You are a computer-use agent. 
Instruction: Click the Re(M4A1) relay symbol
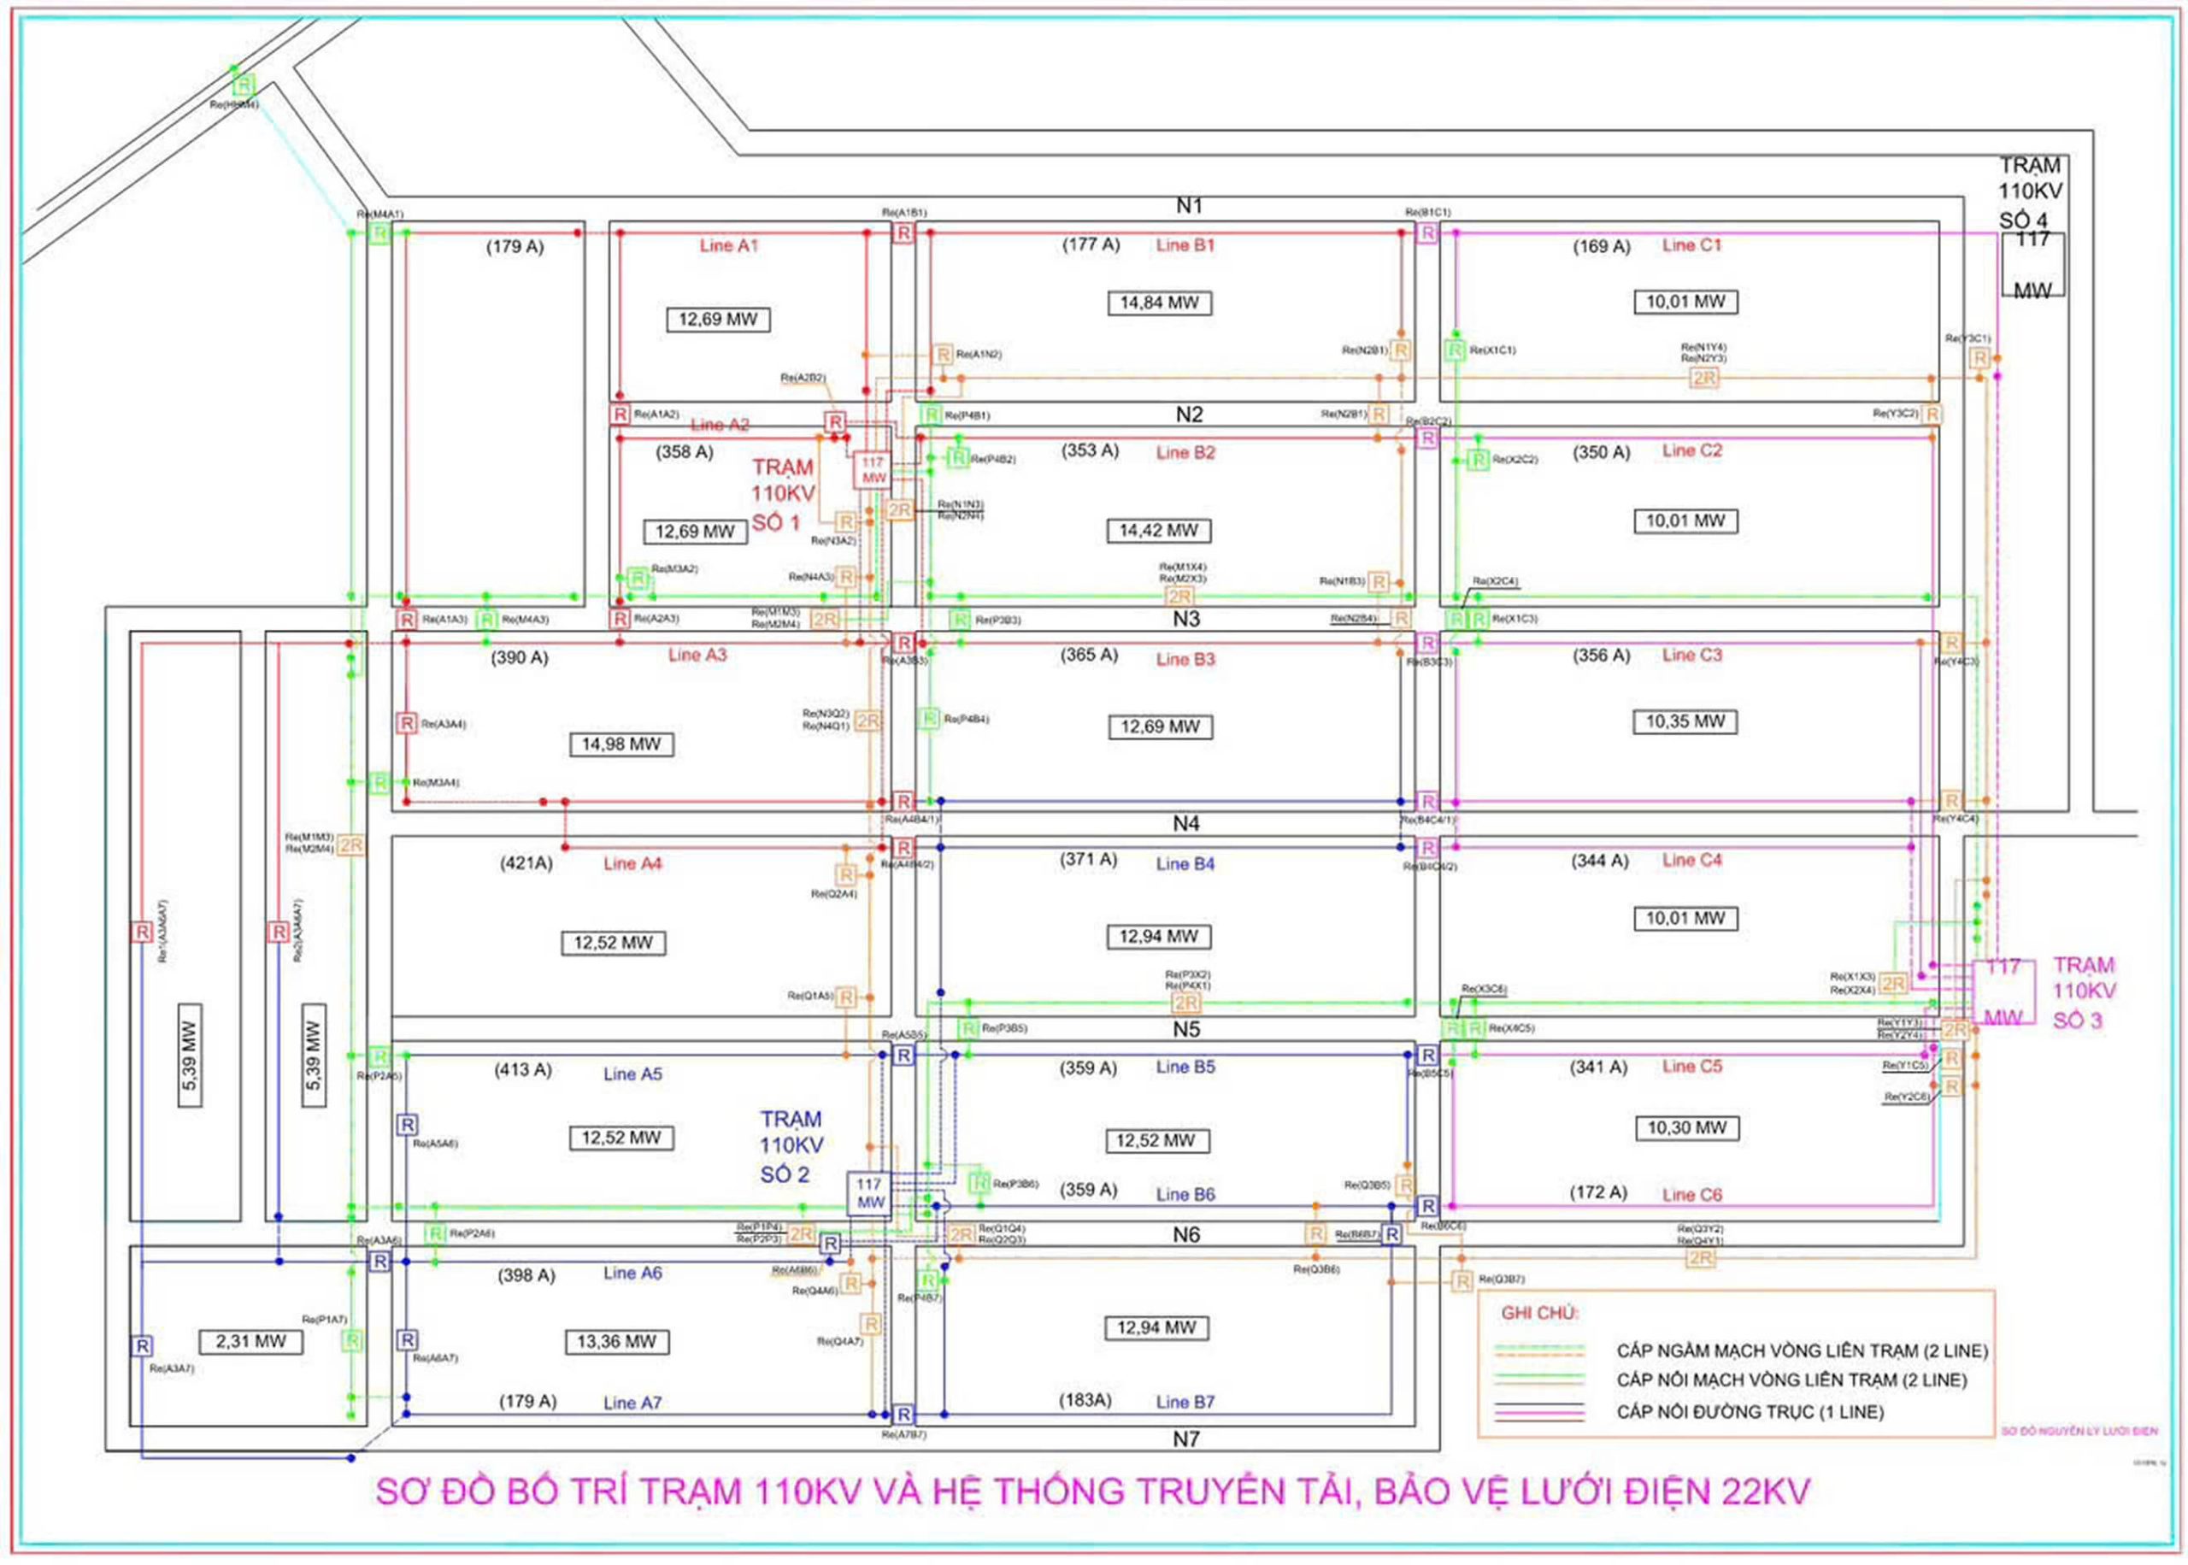coord(379,234)
